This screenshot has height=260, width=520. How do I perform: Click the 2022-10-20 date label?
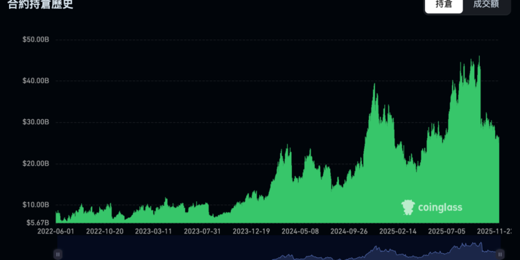[x=105, y=231]
